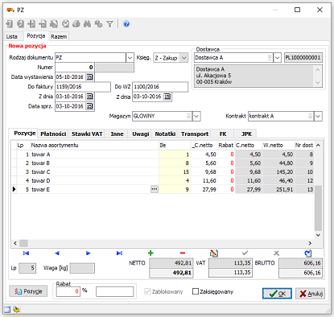This screenshot has height=317, width=334.
Task: Jump to last position in navigator
Action: click(119, 253)
